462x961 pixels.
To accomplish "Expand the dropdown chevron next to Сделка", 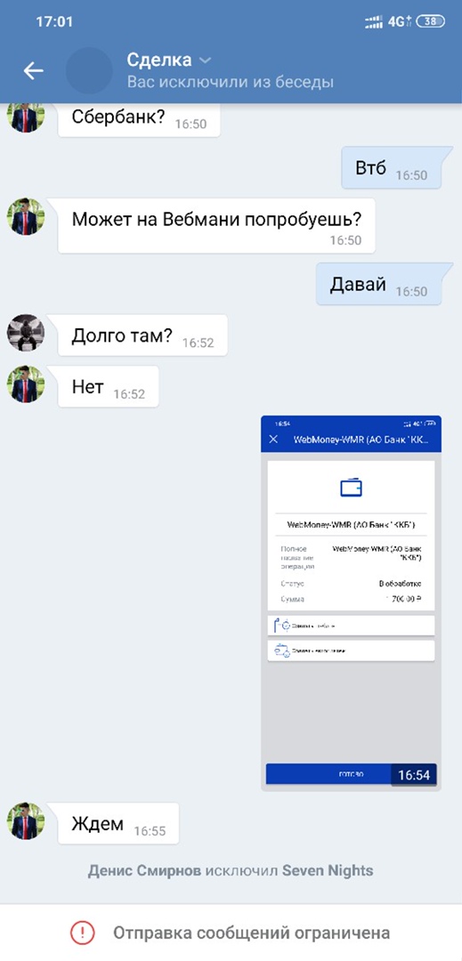I will pos(206,61).
